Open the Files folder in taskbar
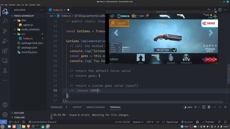 coord(24,126)
